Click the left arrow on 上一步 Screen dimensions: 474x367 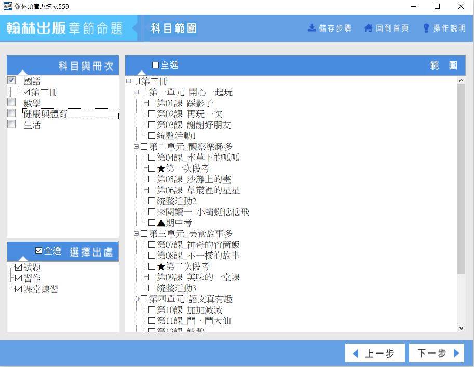pyautogui.click(x=356, y=354)
